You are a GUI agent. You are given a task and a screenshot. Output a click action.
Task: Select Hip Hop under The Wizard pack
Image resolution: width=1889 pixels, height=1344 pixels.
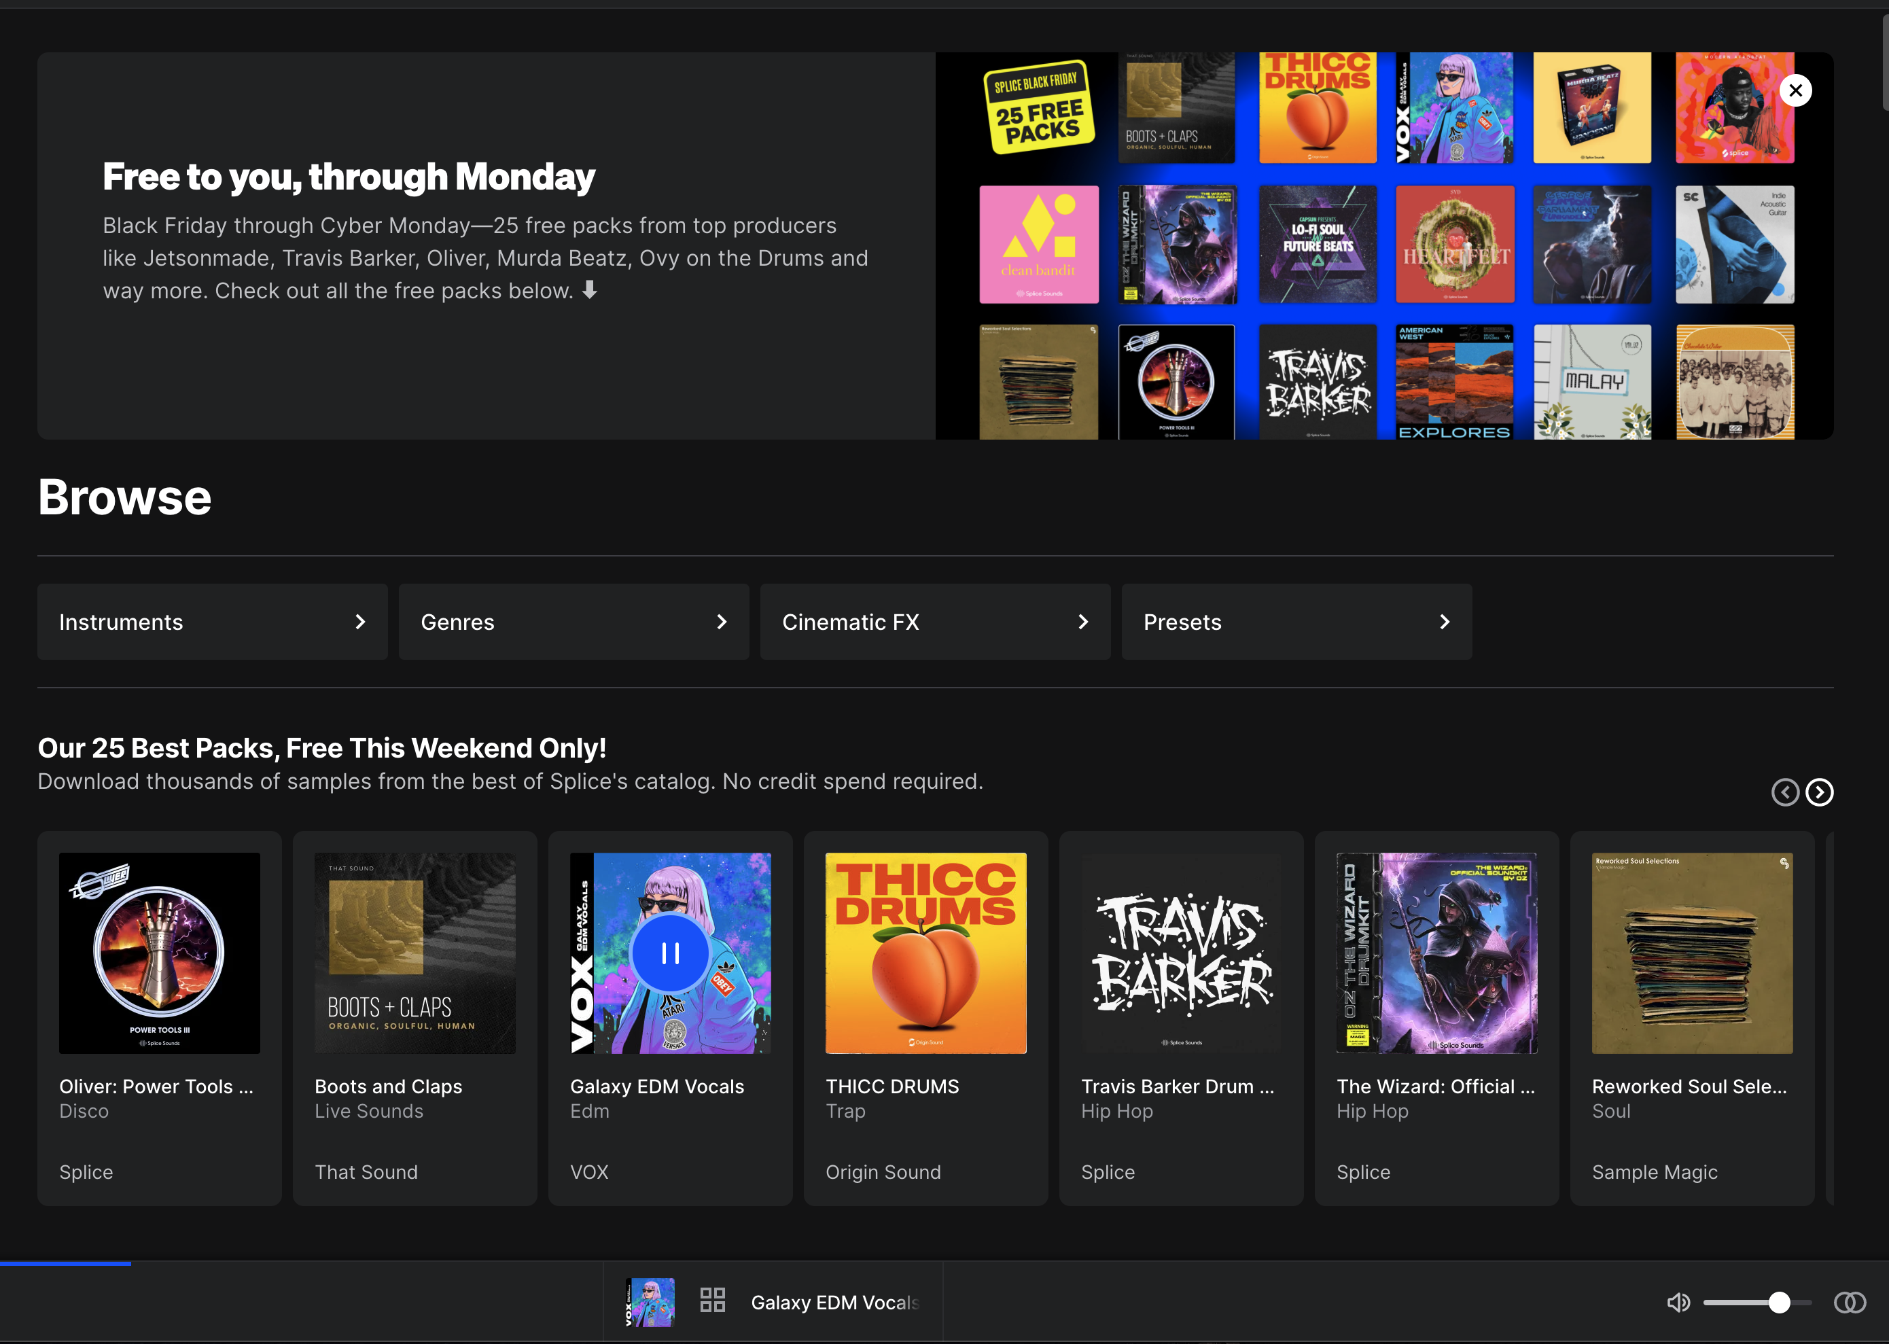click(x=1373, y=1112)
